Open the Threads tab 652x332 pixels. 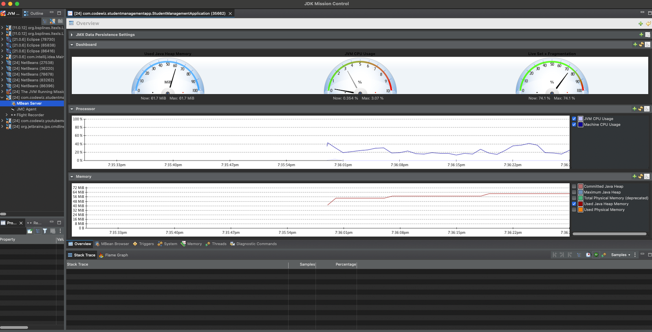(x=216, y=244)
